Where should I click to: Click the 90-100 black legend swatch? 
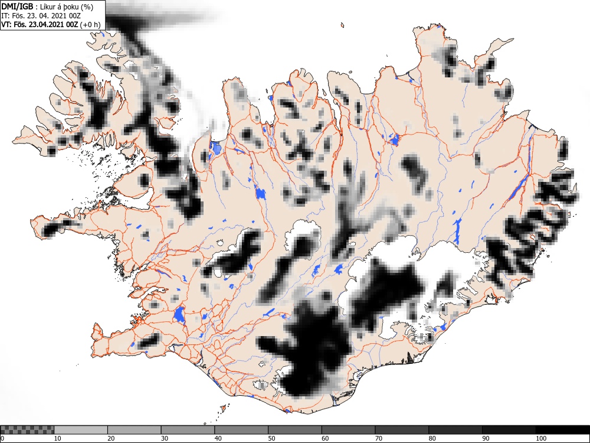[509, 430]
